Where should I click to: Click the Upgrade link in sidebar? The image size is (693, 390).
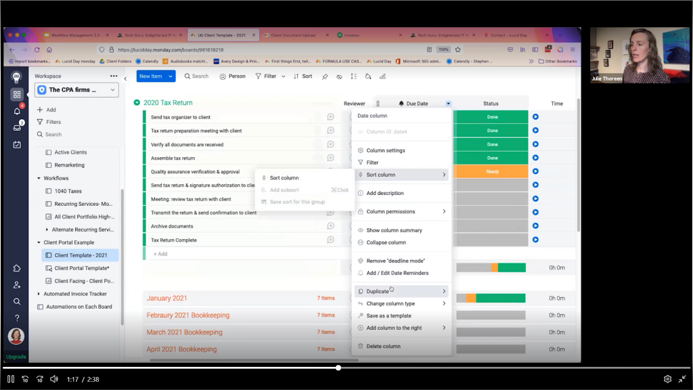click(x=16, y=356)
